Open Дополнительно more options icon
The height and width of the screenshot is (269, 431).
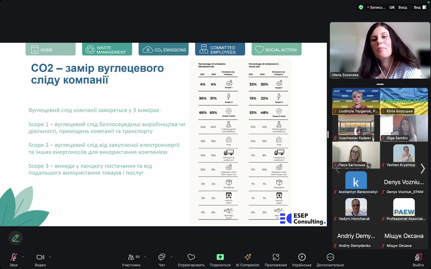330,257
